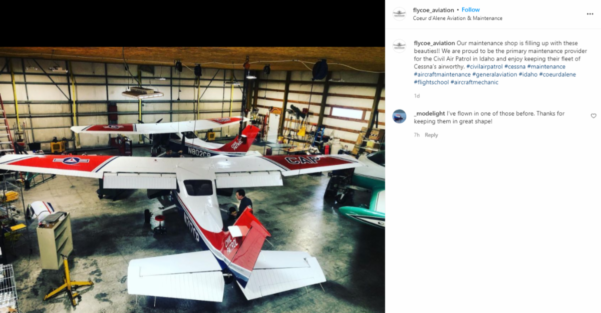The image size is (601, 313).
Task: Open the flycoe_aviation avatar beside the caption
Action: (x=399, y=46)
